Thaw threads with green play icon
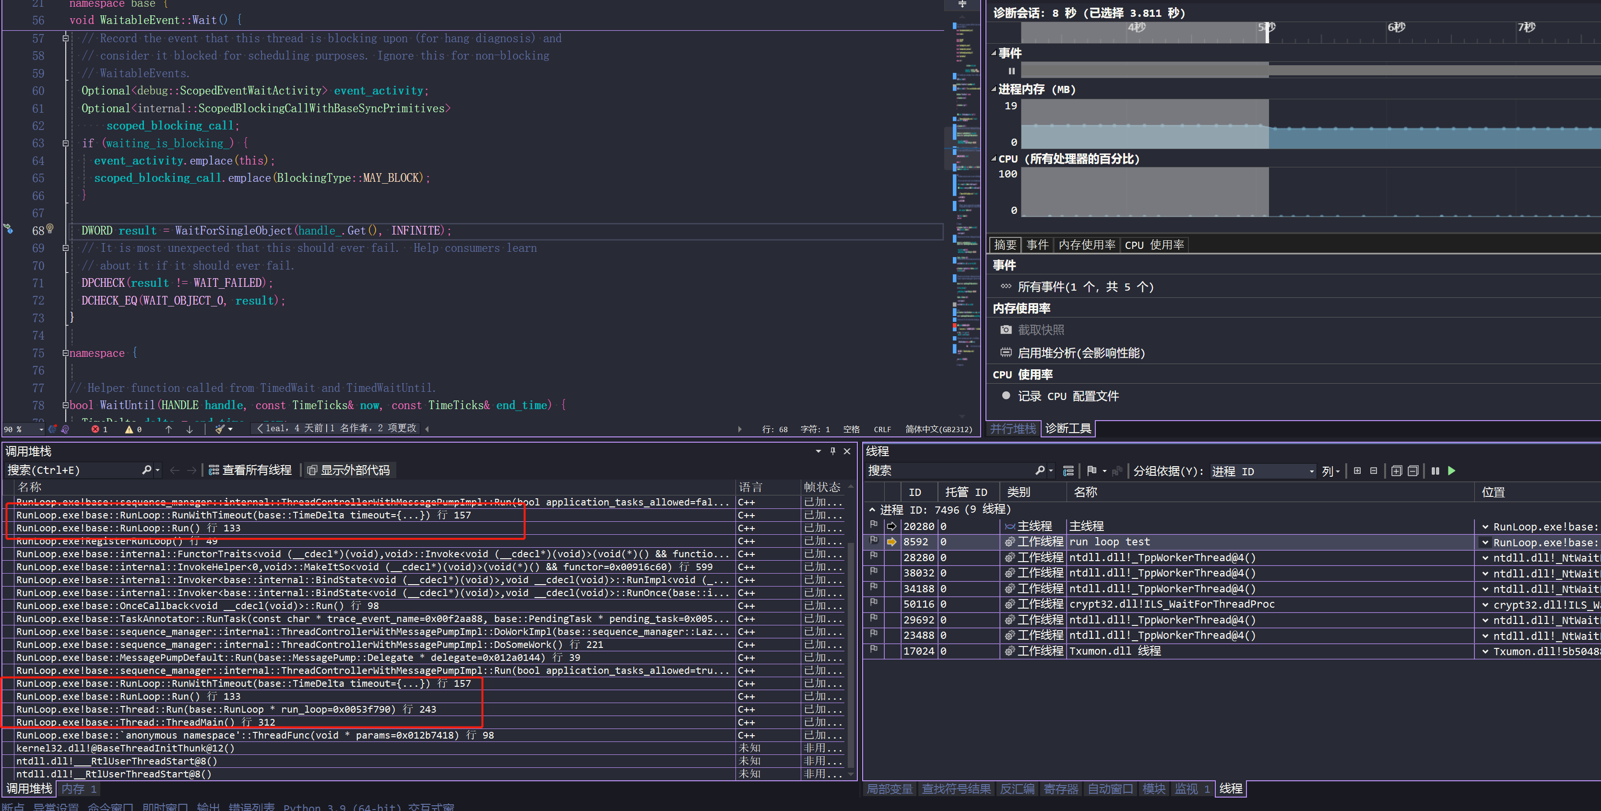This screenshot has width=1601, height=811. pos(1452,470)
